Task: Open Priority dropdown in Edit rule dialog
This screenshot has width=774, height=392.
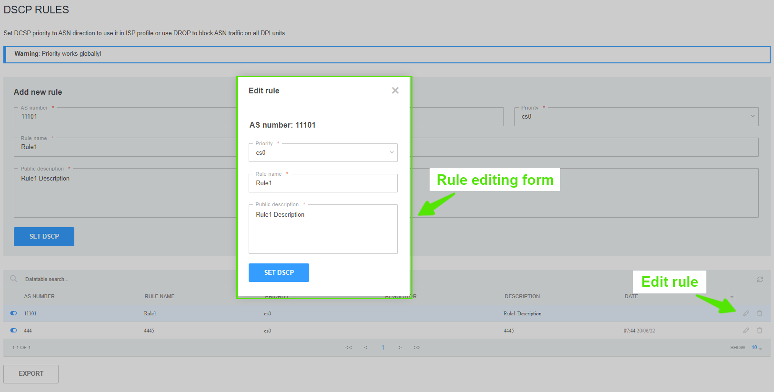Action: click(x=323, y=153)
